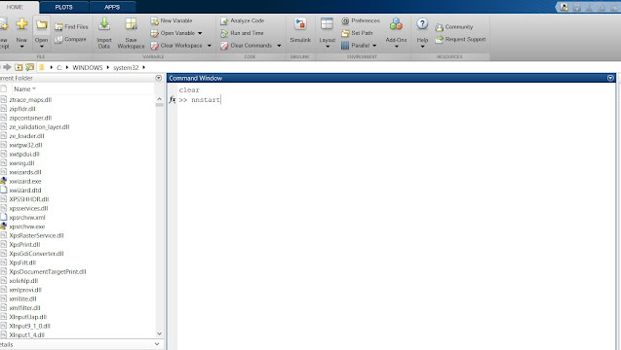
Task: Switch to the PLOTS tab
Action: (63, 7)
